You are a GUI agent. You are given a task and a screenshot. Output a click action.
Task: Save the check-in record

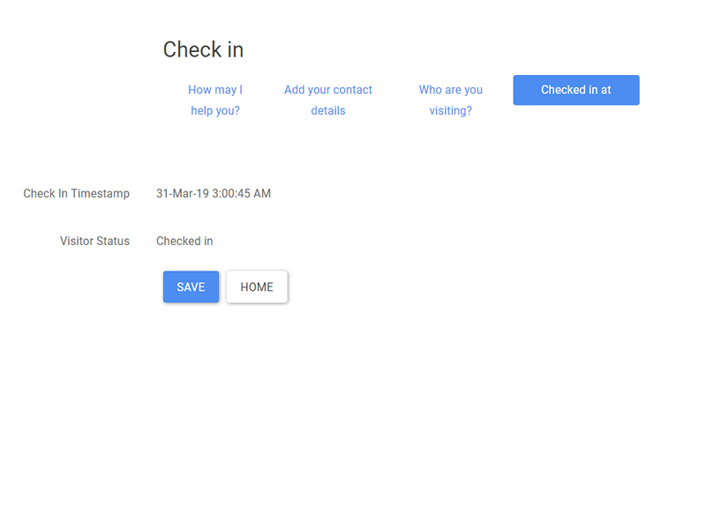point(191,287)
